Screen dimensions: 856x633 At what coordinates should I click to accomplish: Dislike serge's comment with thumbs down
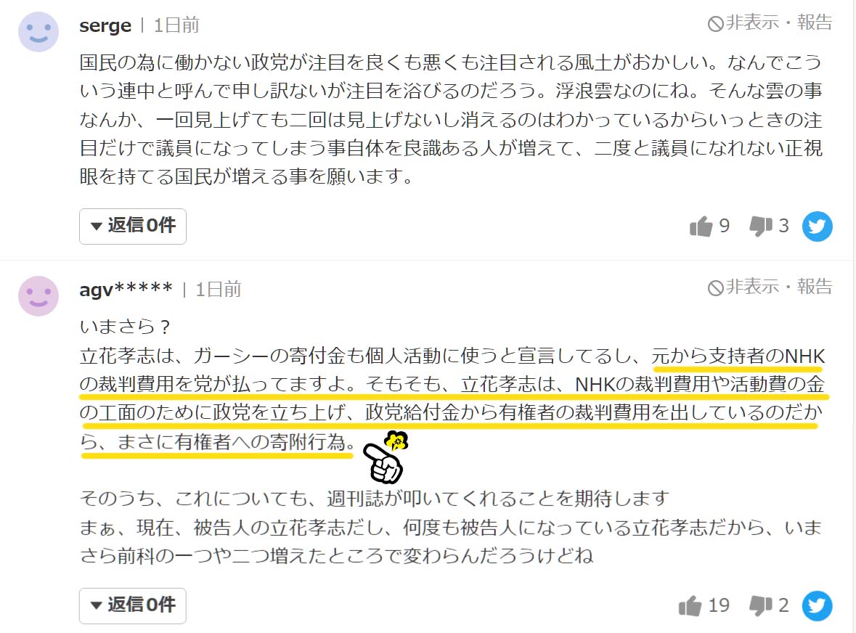point(760,226)
